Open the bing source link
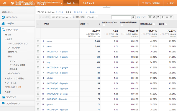Image resolution: width=177 pixels, height=111 pixels. [x=48, y=62]
